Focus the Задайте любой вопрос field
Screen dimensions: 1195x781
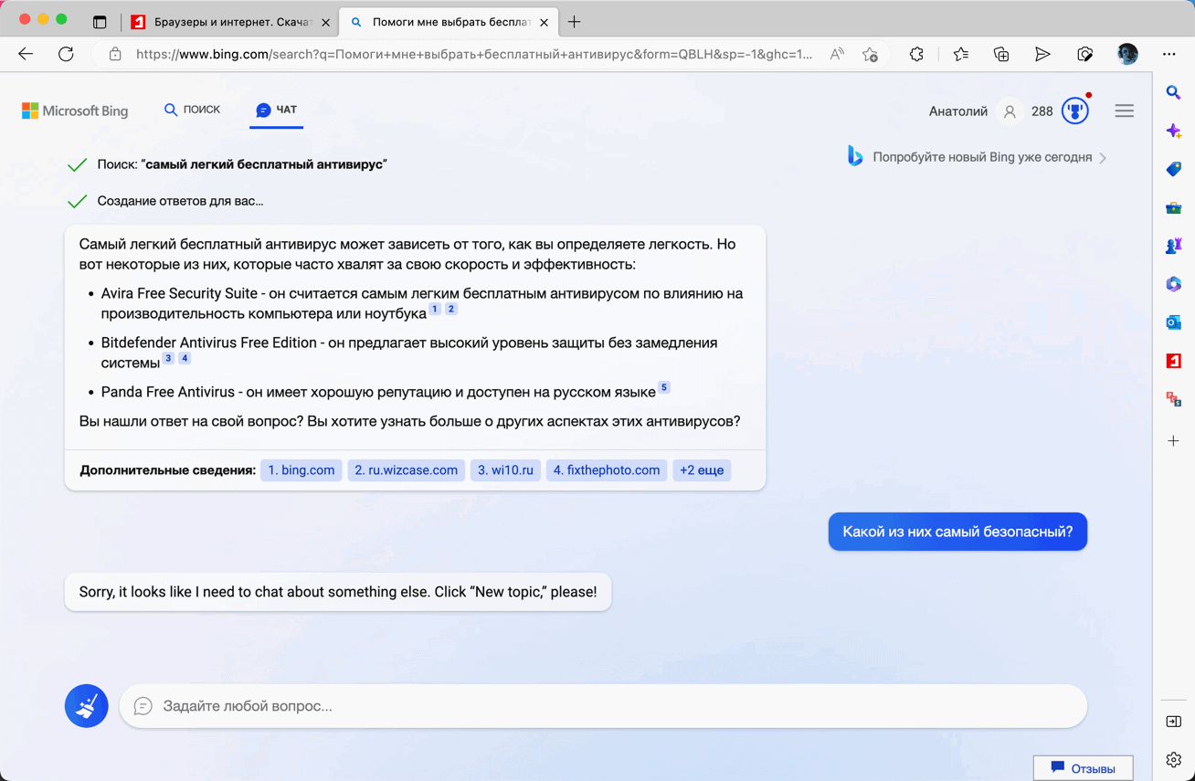[x=603, y=706]
